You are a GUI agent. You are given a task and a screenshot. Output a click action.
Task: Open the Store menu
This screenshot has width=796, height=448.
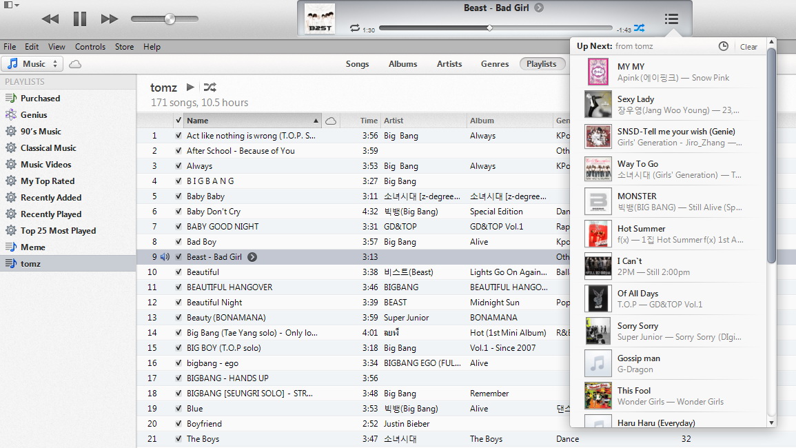(x=124, y=47)
